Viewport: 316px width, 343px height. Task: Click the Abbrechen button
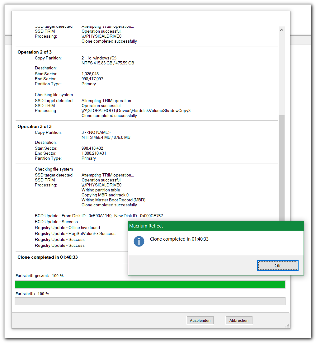click(x=239, y=320)
